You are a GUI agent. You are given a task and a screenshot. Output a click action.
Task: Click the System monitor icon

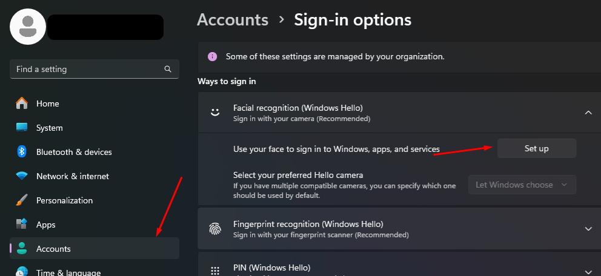click(x=22, y=128)
